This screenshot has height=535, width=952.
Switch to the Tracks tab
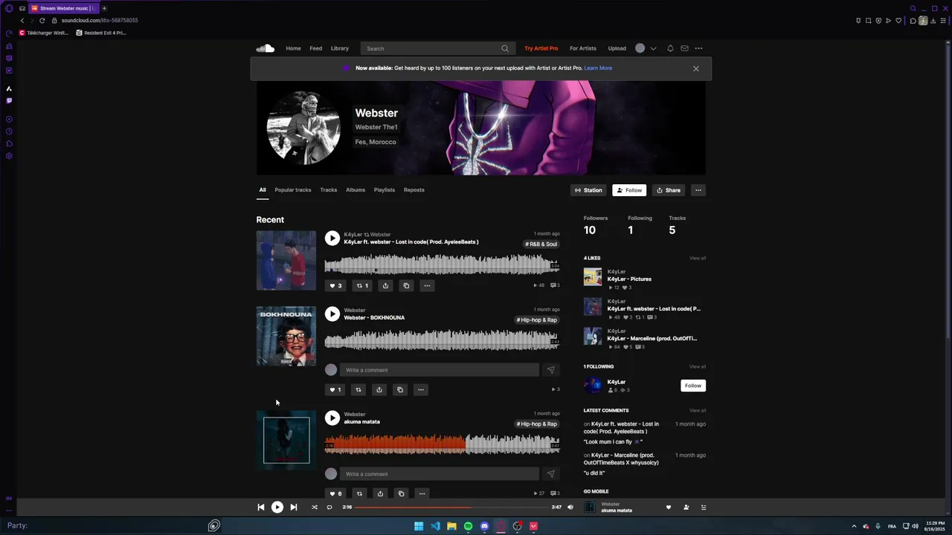(329, 189)
